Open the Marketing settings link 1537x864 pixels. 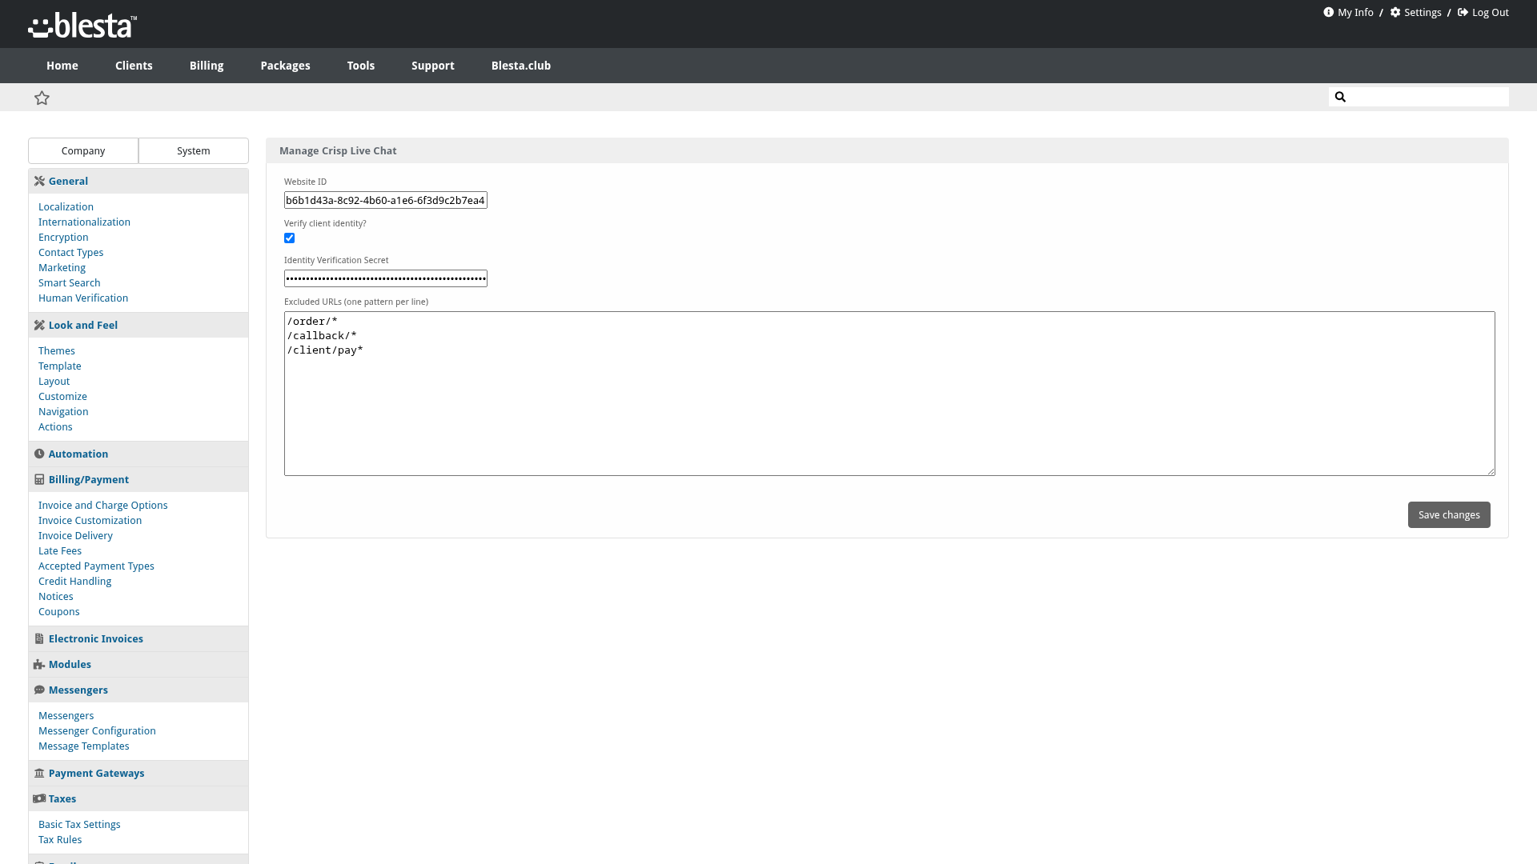(62, 268)
